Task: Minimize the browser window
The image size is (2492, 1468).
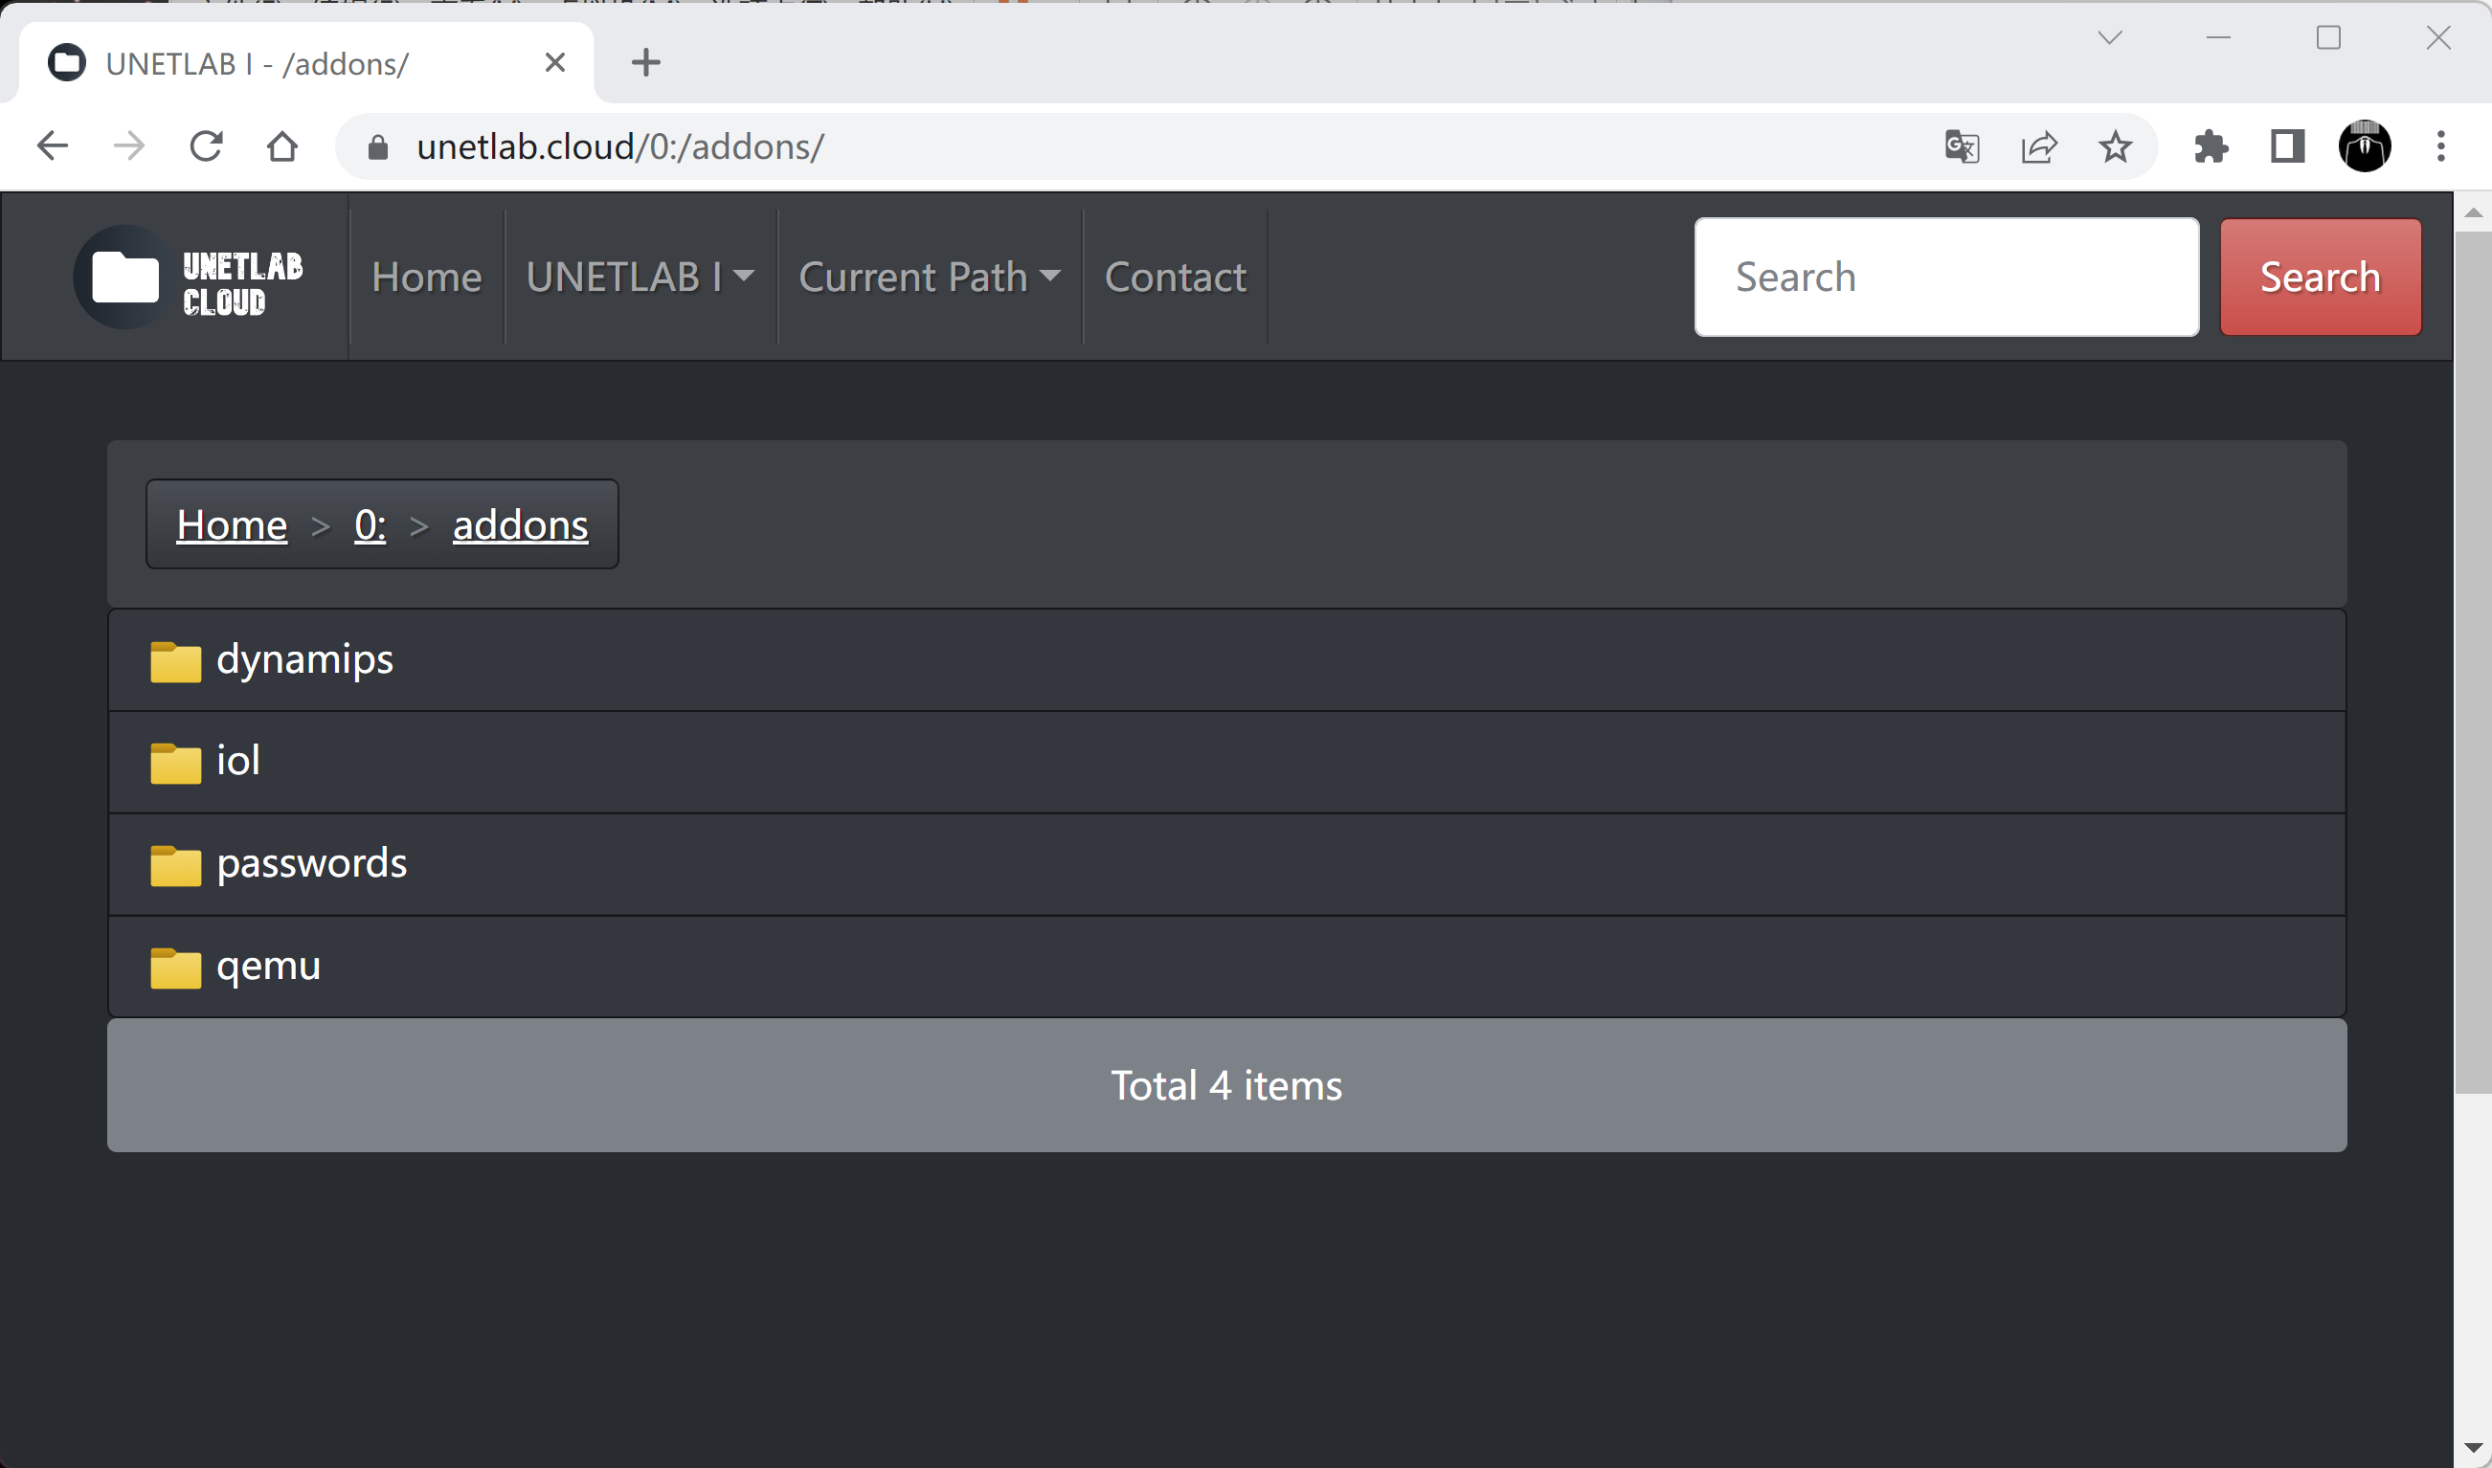Action: 2218,37
